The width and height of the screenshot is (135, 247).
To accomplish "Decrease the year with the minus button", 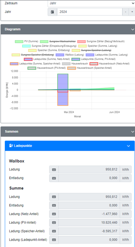I will pyautogui.click(x=125, y=12).
